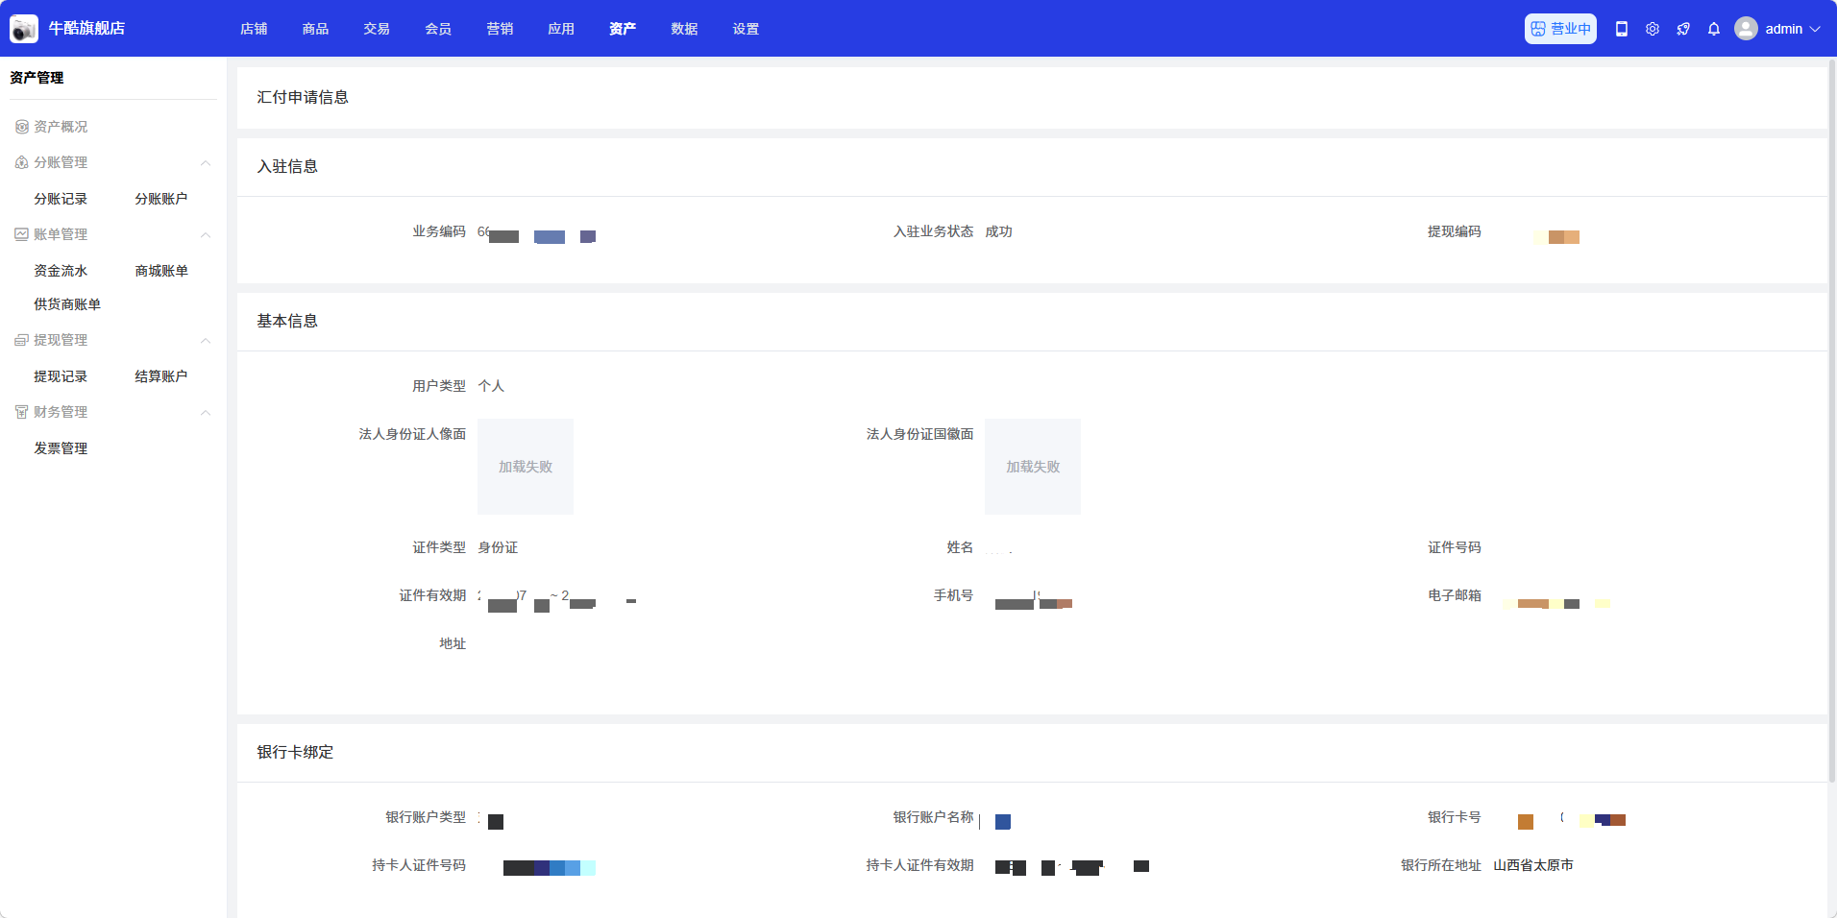Click the 银行卡绑定 section heading
Viewport: 1837px width, 918px height.
tap(295, 752)
